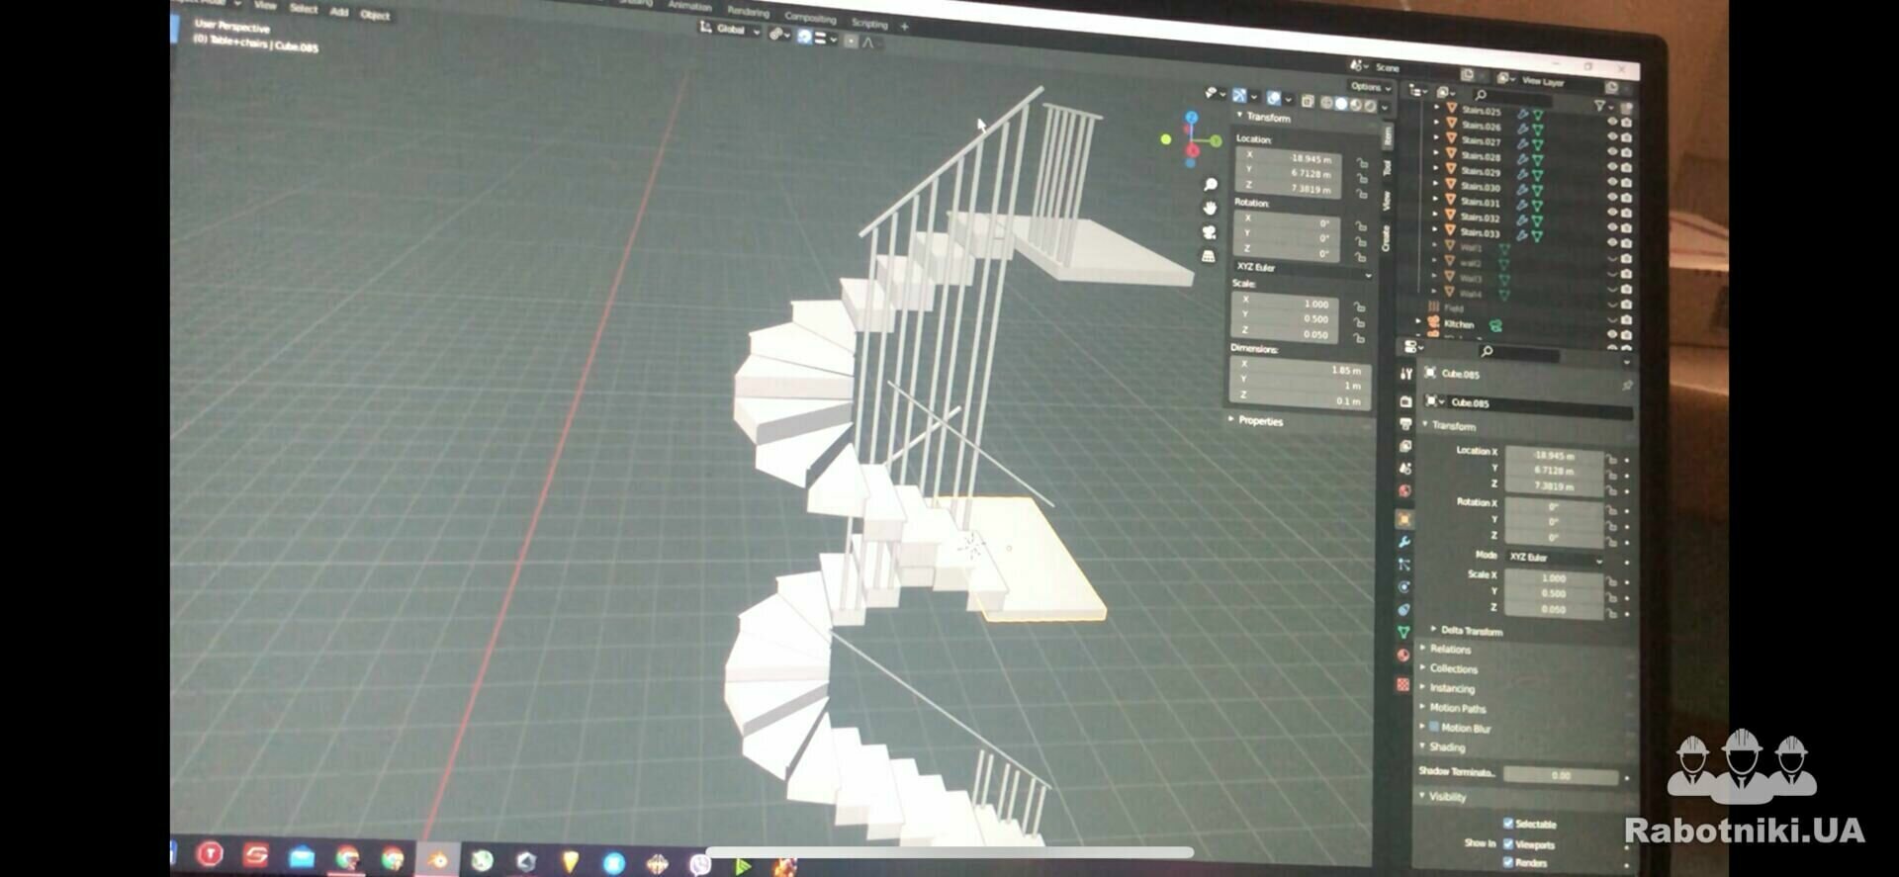Open the Add menu
Screen dimensions: 1899x877
(x=339, y=12)
